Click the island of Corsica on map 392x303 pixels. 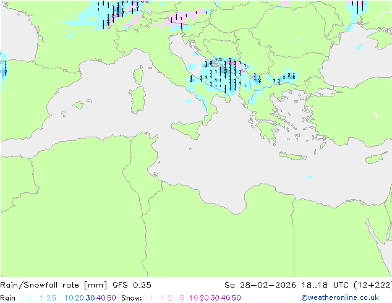[138, 74]
